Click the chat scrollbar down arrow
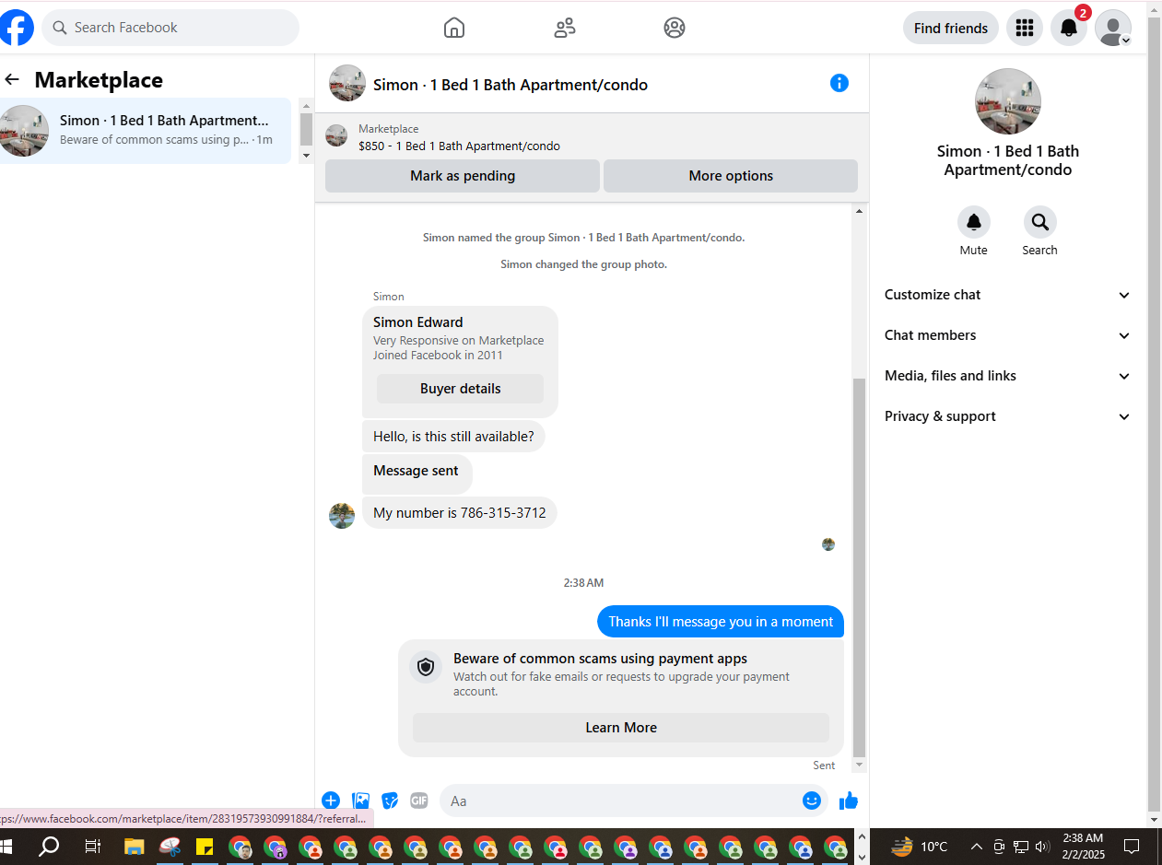This screenshot has width=1162, height=865. [x=860, y=765]
